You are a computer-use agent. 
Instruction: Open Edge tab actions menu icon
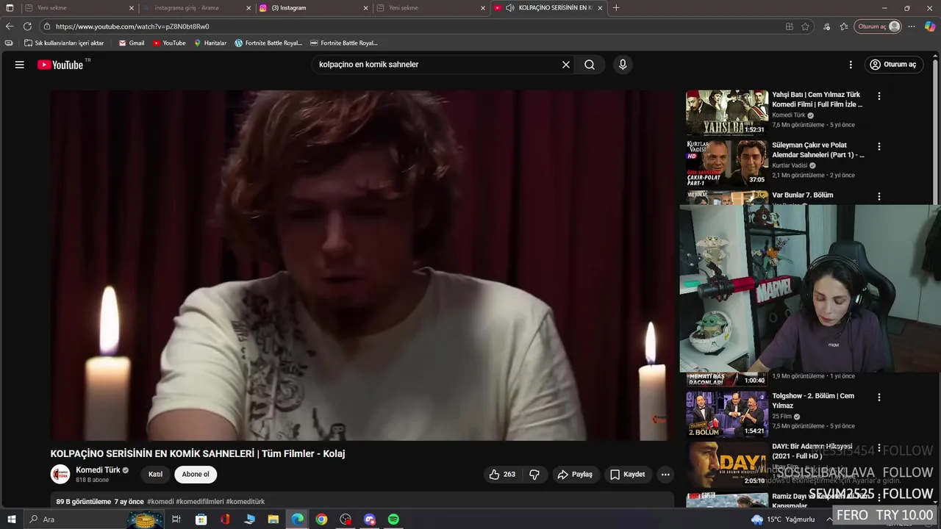[10, 8]
